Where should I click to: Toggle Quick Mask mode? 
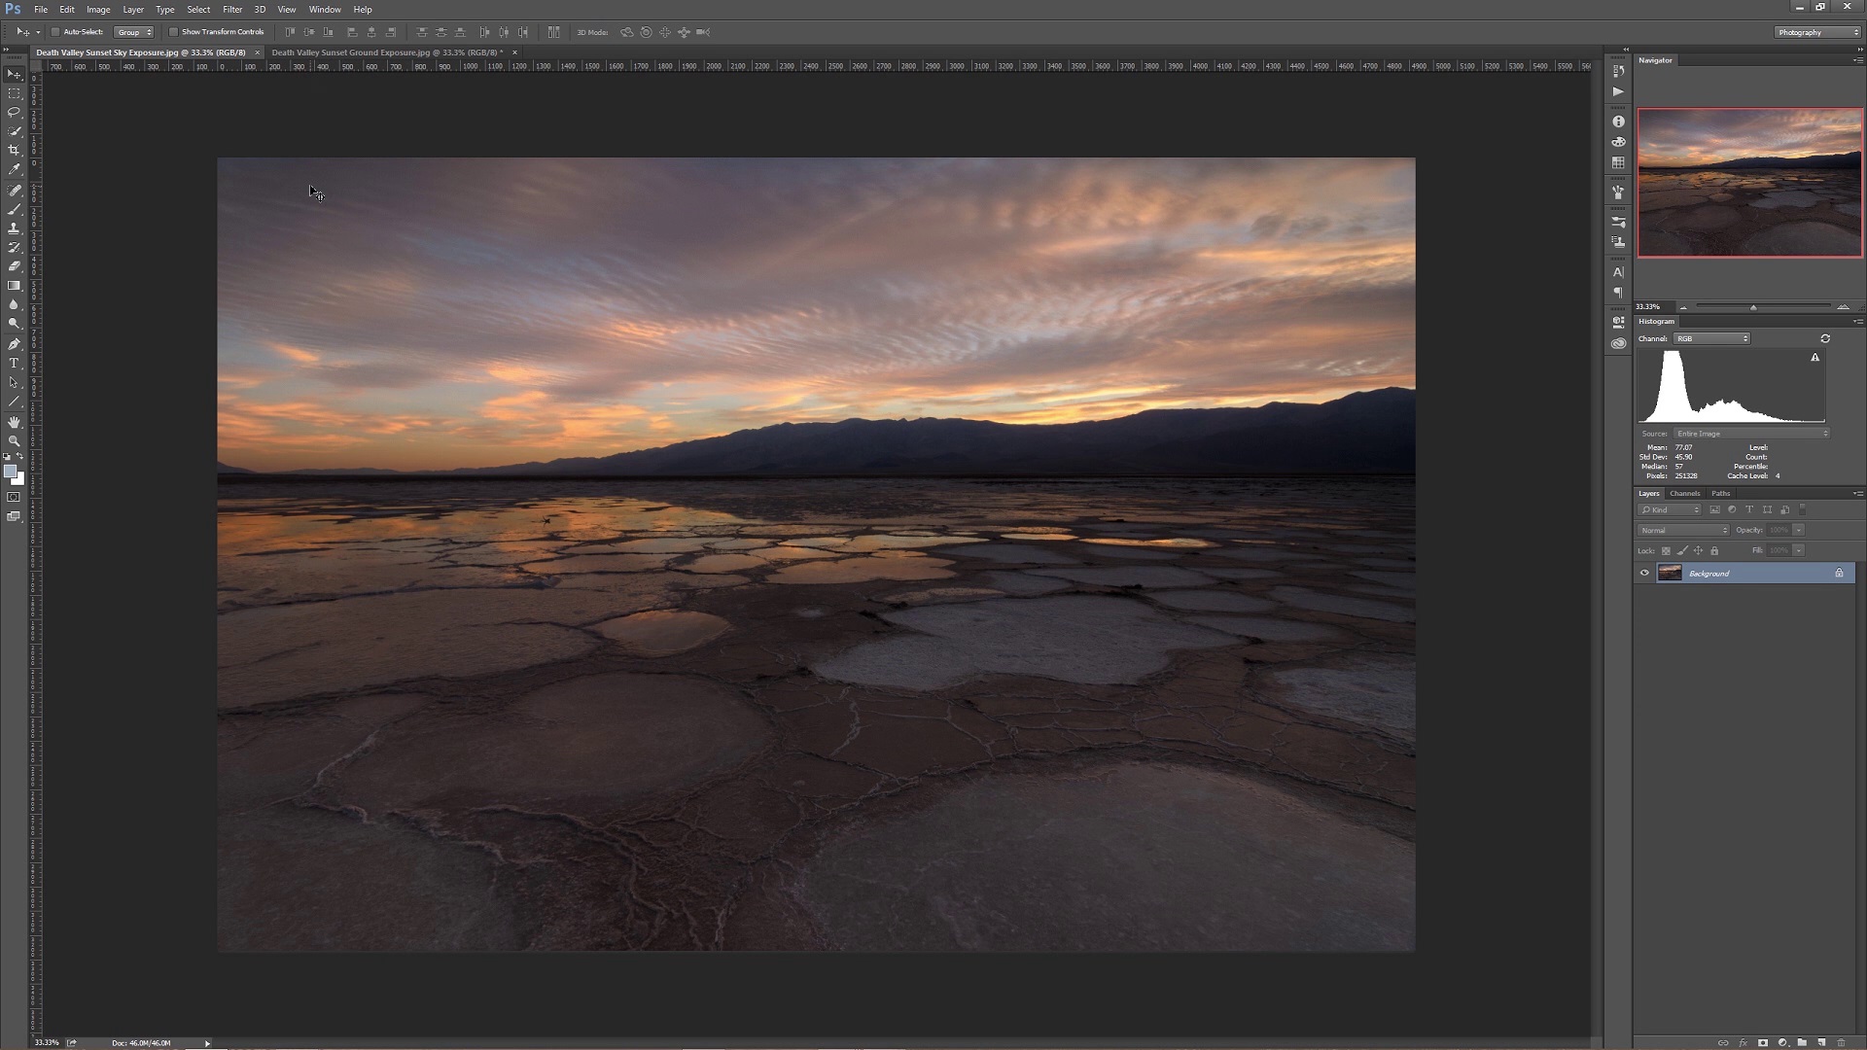click(x=14, y=498)
